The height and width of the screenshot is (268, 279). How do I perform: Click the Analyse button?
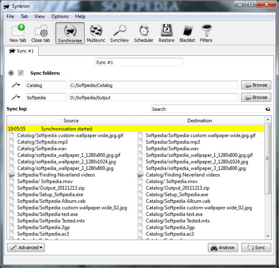223,247
